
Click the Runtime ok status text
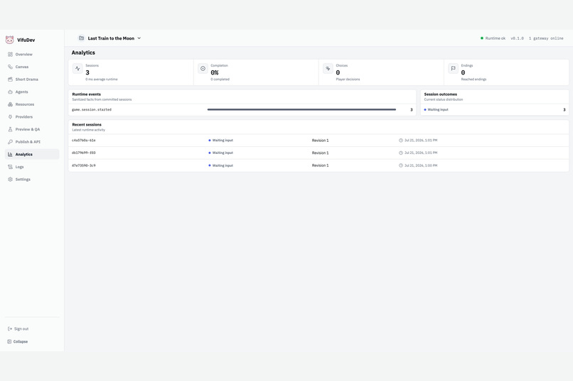(496, 38)
